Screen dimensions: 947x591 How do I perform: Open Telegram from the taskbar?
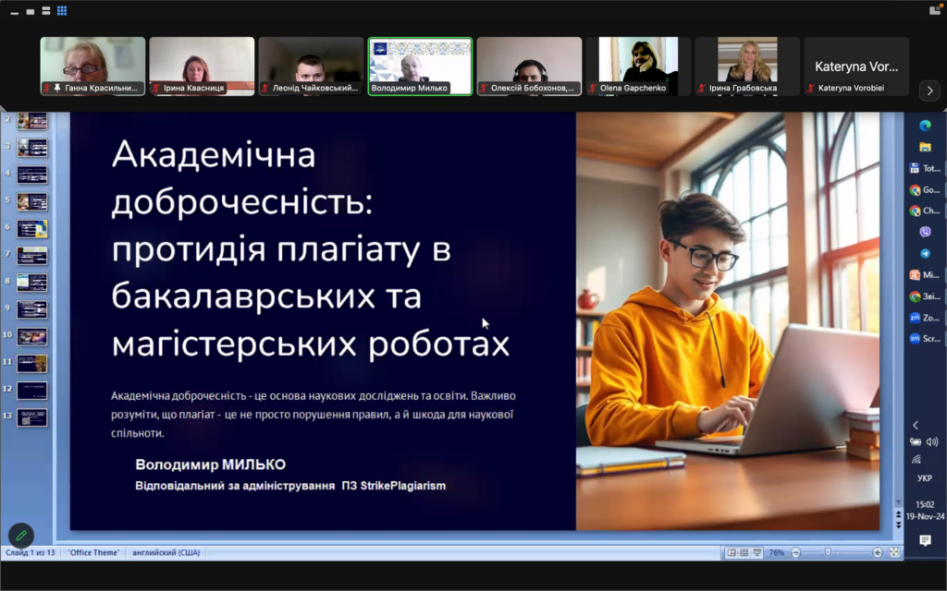click(925, 253)
